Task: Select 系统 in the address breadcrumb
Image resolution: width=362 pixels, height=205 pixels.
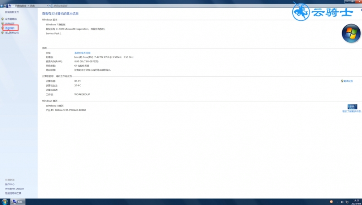Action: pos(32,5)
